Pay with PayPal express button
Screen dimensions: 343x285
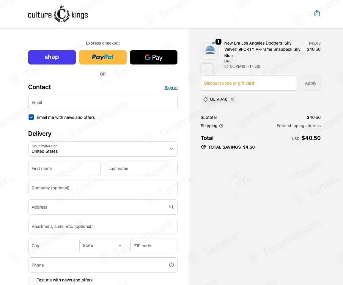(103, 57)
